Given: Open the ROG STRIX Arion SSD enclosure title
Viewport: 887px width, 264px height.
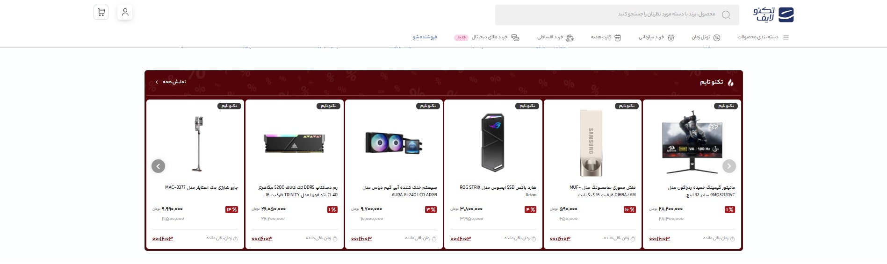Looking at the screenshot, I should point(498,191).
